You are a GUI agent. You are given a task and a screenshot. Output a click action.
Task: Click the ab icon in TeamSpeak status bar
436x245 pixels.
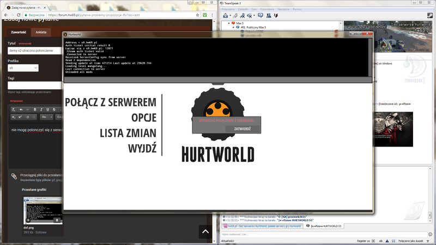[x=380, y=241]
